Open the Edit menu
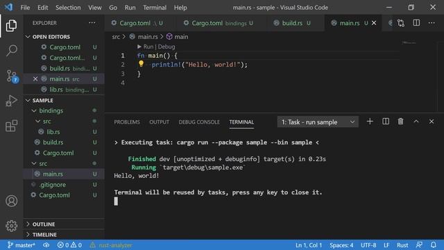The width and height of the screenshot is (444, 250). pyautogui.click(x=43, y=8)
